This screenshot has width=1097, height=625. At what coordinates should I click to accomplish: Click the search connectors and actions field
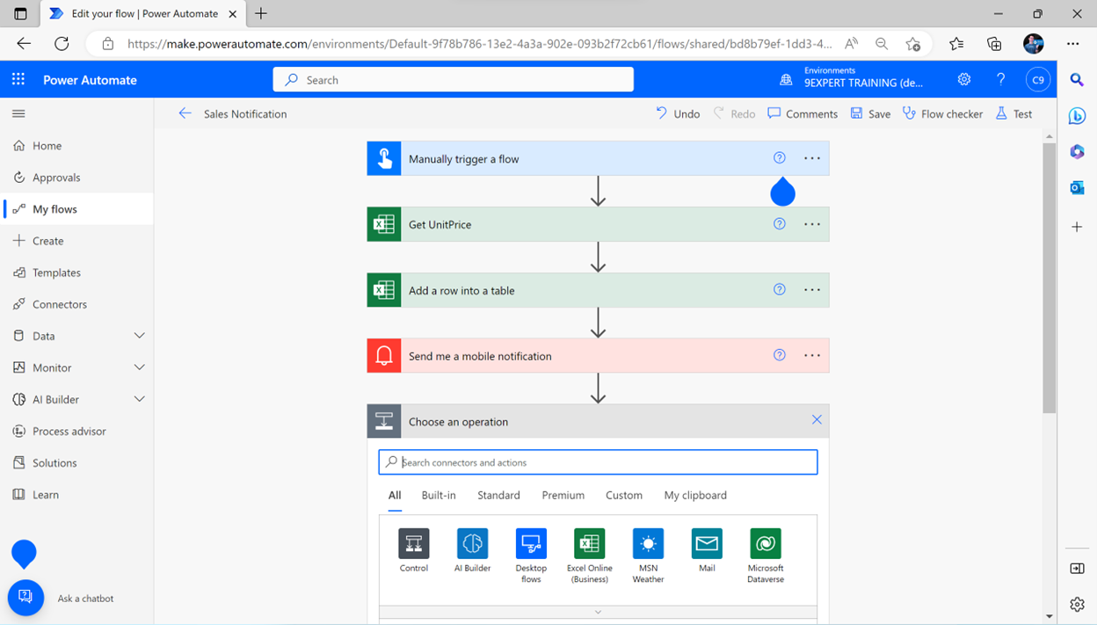pyautogui.click(x=598, y=461)
